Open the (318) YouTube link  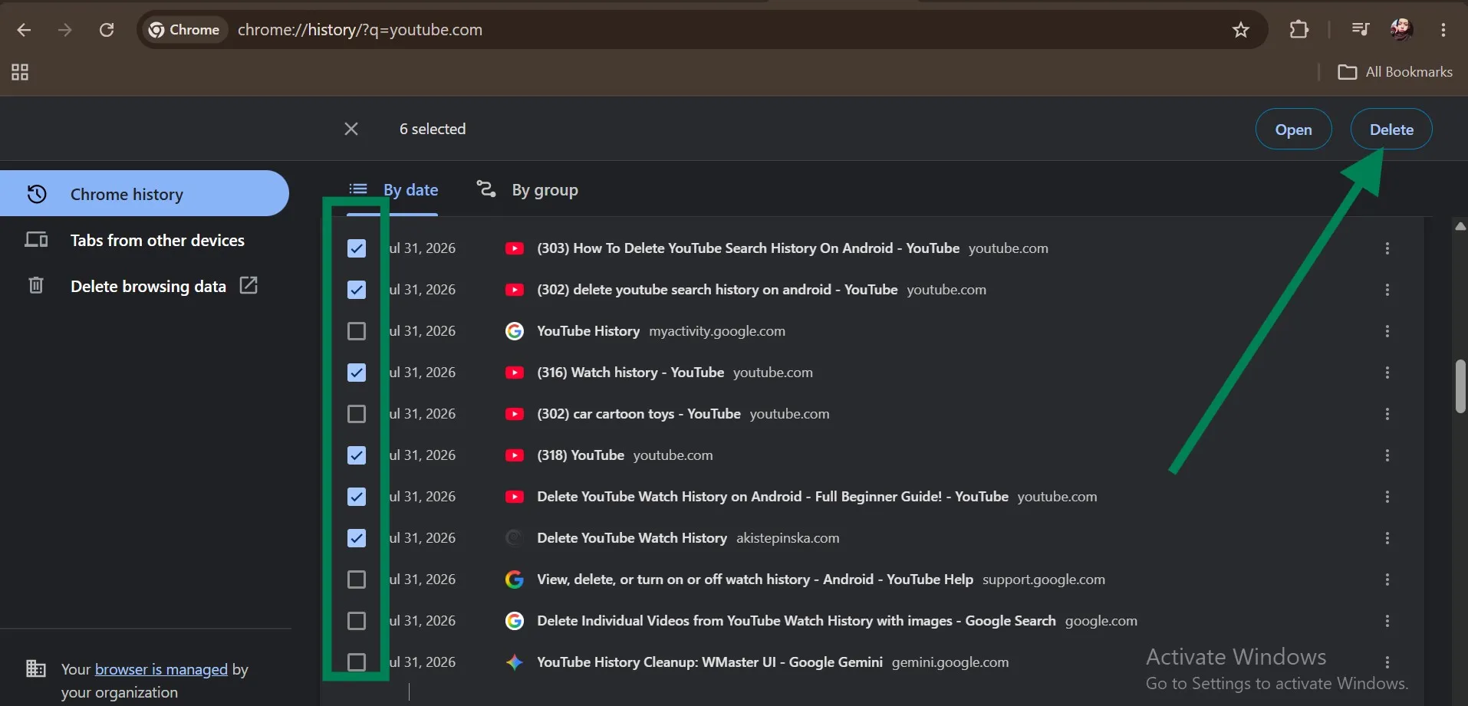pos(581,455)
